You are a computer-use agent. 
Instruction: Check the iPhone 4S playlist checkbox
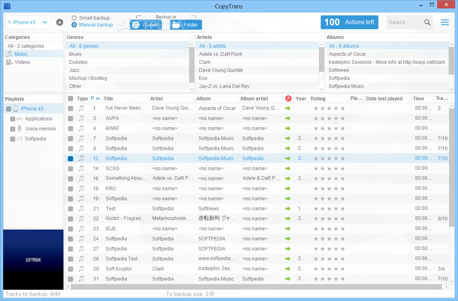(9, 109)
